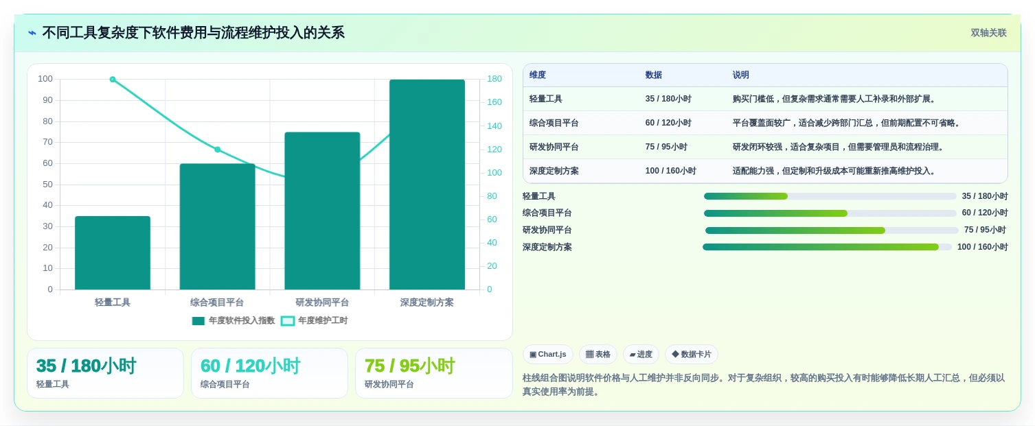Click the chart title 不同工具复杂度下软件费用与流程维护投入的关系
The image size is (1035, 426).
193,33
